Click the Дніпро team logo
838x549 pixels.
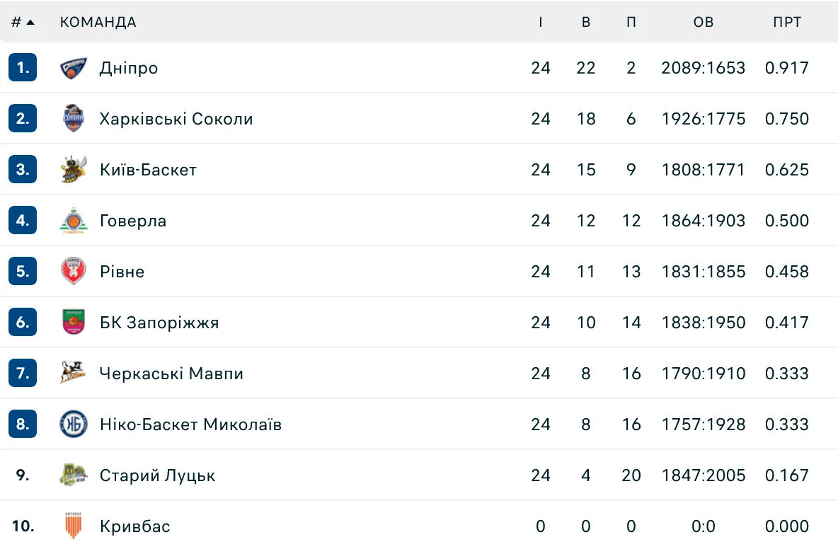[x=74, y=68]
